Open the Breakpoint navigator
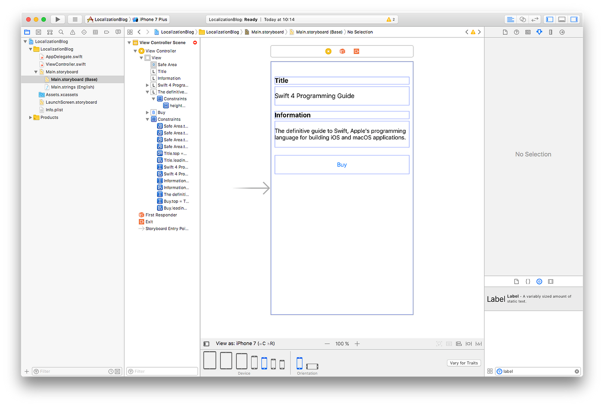Viewport: 604px width, 407px height. (x=107, y=32)
